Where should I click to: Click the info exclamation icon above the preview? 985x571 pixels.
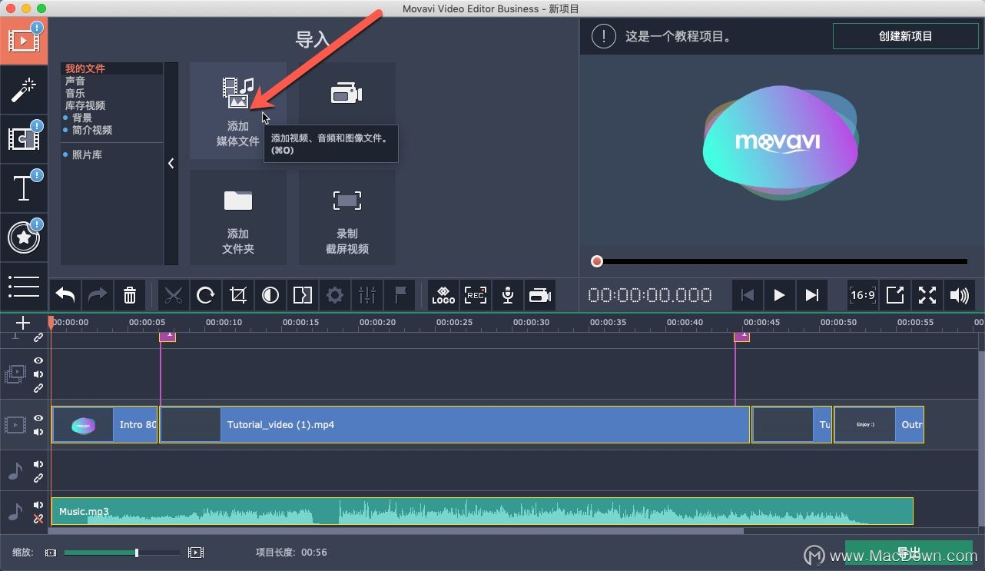[604, 36]
